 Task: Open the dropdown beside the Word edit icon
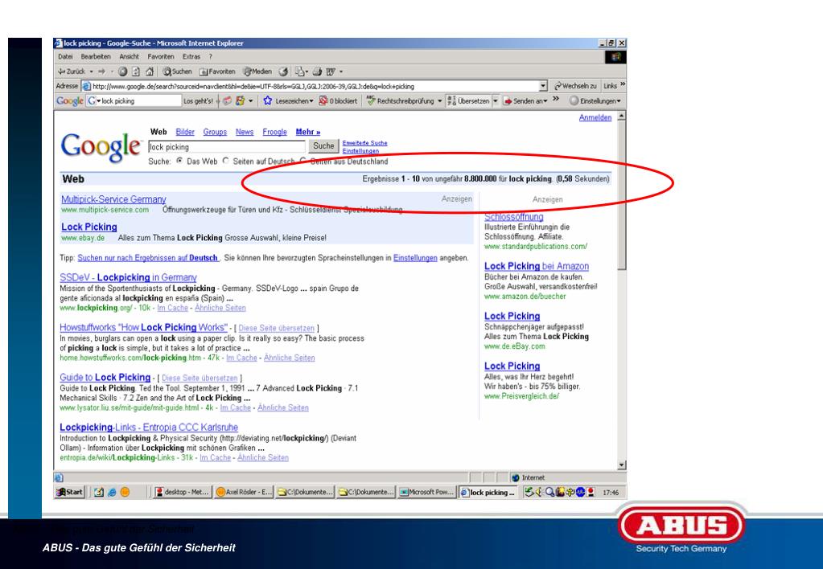pos(341,72)
